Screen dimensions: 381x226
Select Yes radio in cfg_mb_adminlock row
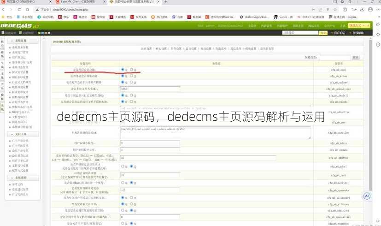[x=123, y=210]
